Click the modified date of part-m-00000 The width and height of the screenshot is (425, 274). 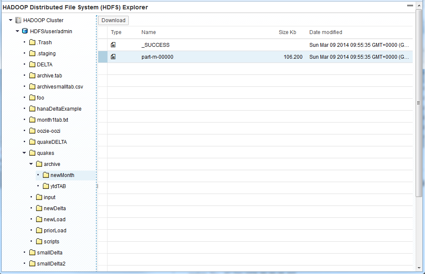pos(359,57)
